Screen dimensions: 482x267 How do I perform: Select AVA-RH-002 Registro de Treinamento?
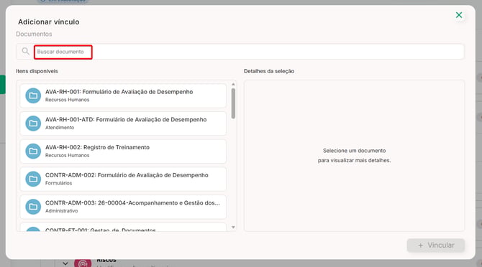point(123,151)
